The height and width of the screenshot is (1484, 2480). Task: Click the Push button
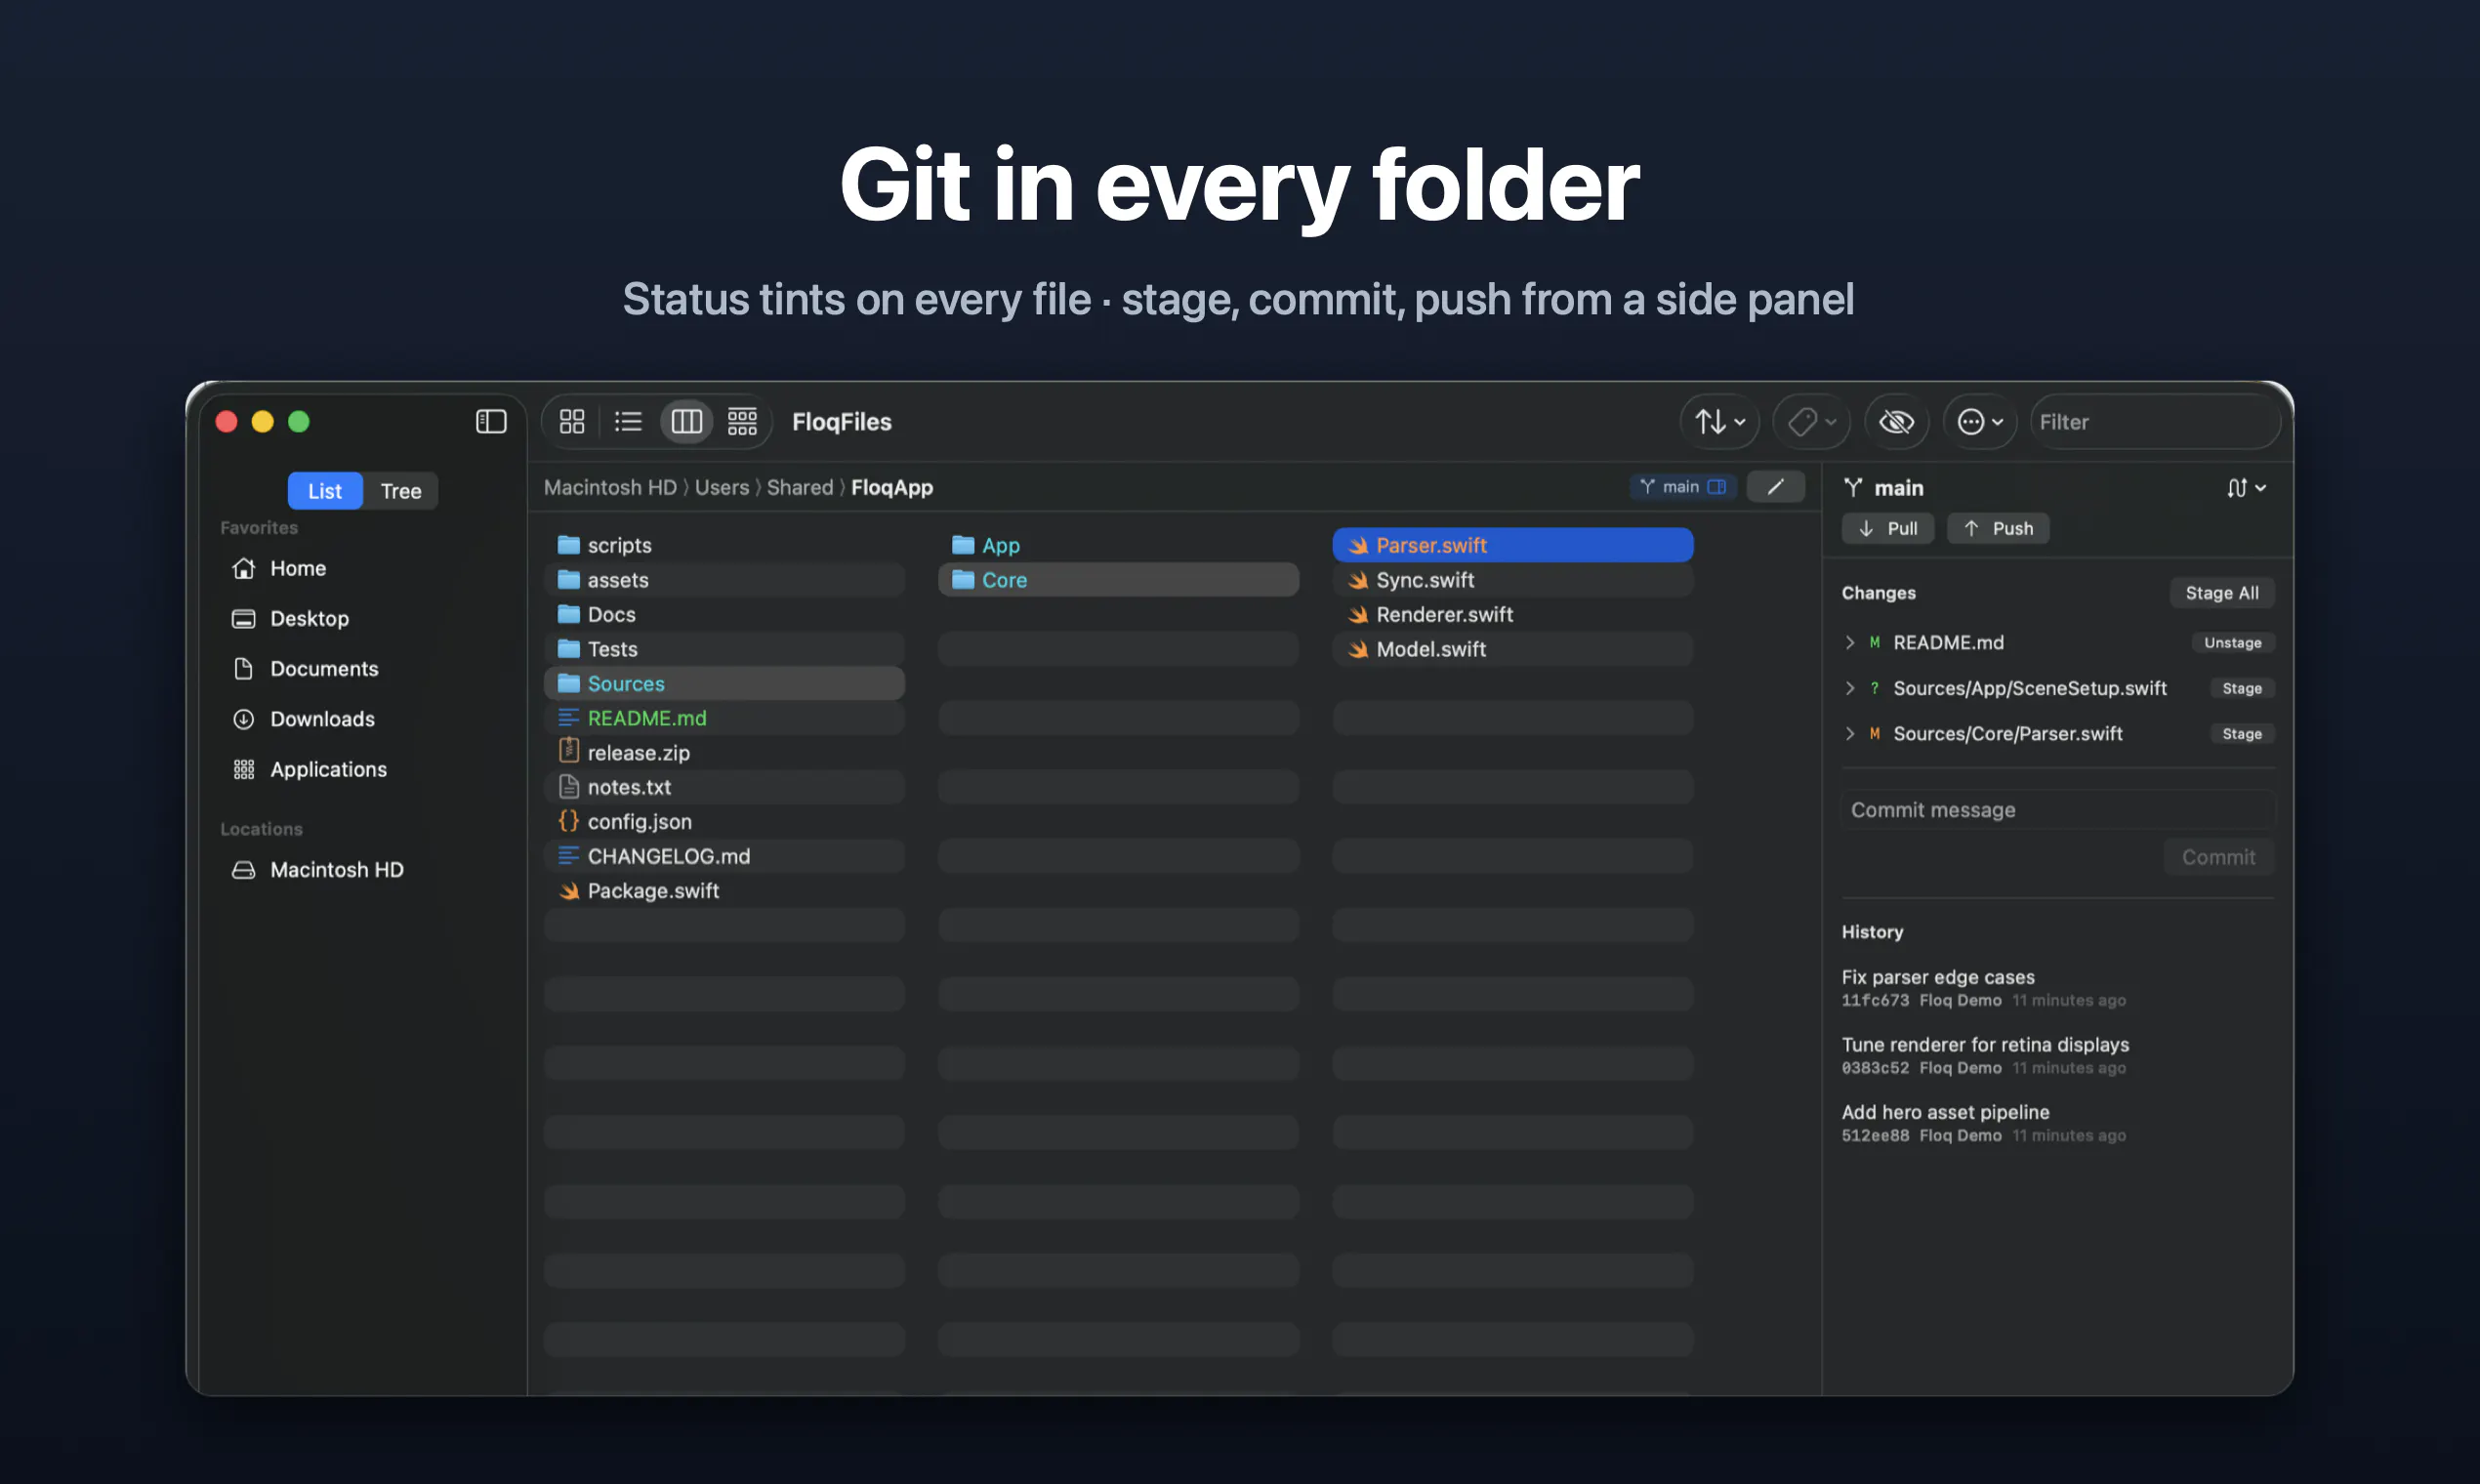pyautogui.click(x=1998, y=528)
